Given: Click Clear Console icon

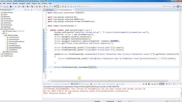Looking at the screenshot, I should pyautogui.click(x=152, y=84).
